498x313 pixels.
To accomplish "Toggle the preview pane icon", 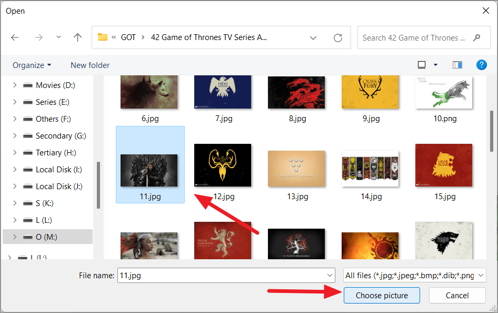I will click(x=457, y=65).
